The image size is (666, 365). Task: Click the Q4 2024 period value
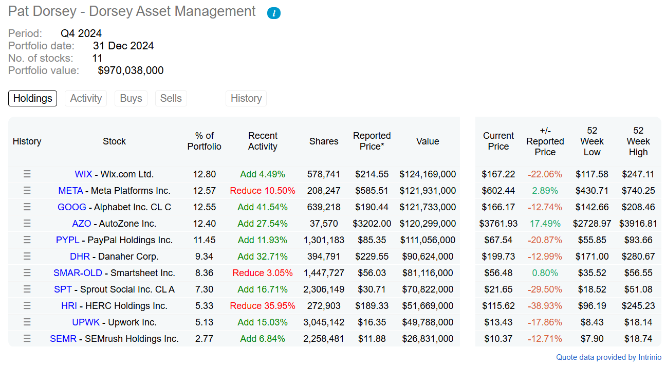tap(81, 34)
